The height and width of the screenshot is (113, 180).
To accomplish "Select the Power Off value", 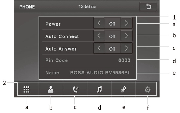I will point(112,24).
